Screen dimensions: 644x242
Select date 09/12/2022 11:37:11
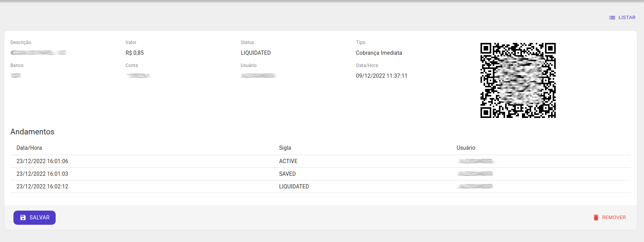pos(381,76)
